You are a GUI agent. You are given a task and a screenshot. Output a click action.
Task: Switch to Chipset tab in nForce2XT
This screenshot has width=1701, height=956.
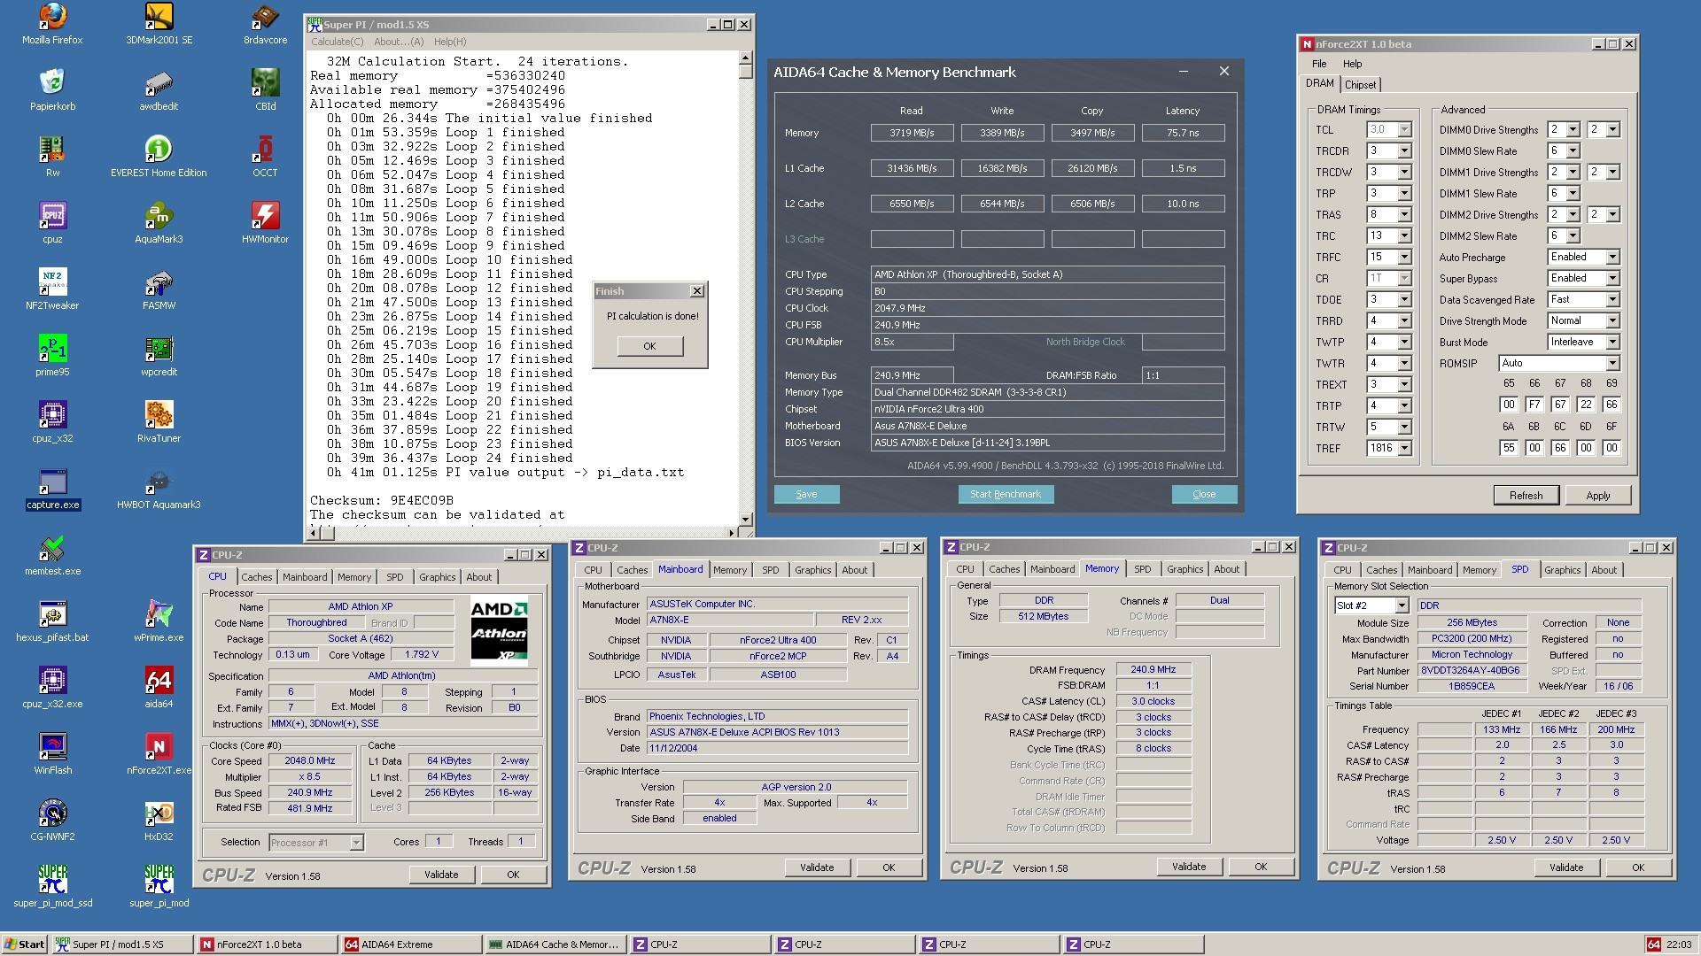pos(1360,85)
